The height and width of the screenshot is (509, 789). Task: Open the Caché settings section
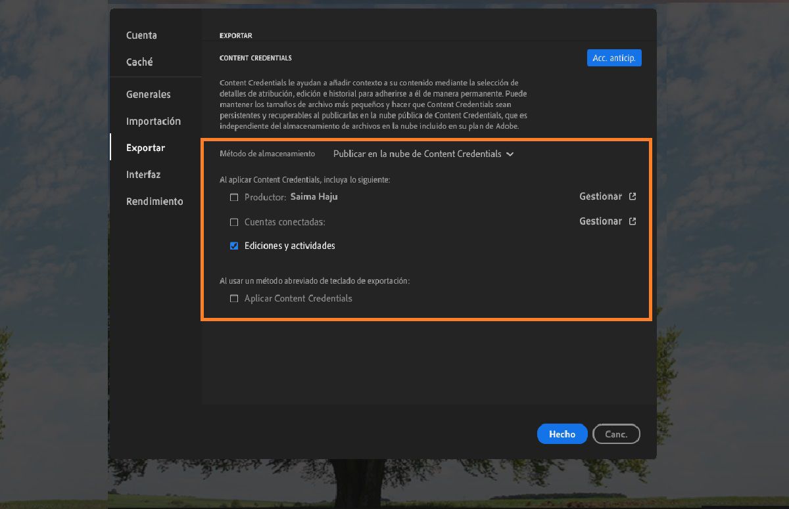[x=138, y=62]
